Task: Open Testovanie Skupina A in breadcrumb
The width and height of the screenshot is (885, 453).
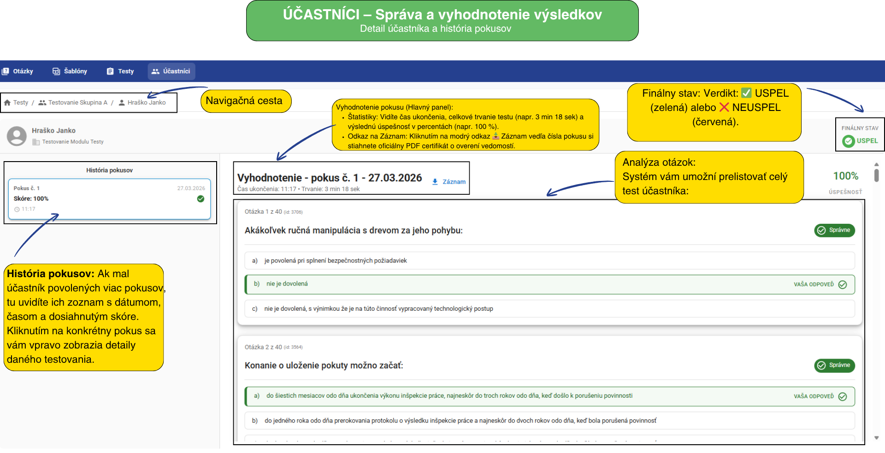Action: pos(77,103)
